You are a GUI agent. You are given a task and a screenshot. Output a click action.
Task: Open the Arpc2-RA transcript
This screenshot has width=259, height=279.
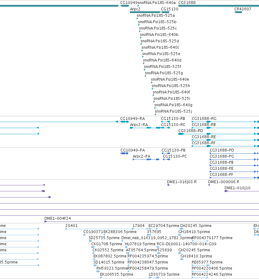[145, 128]
